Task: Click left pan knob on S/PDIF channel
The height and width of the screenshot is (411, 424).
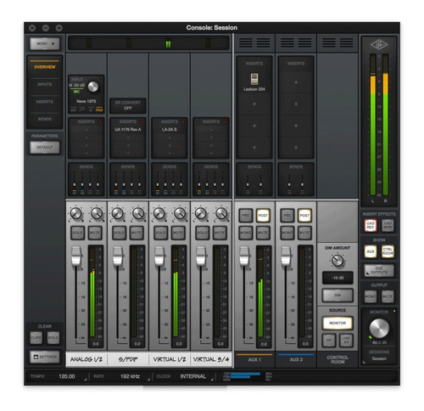Action: click(x=118, y=214)
